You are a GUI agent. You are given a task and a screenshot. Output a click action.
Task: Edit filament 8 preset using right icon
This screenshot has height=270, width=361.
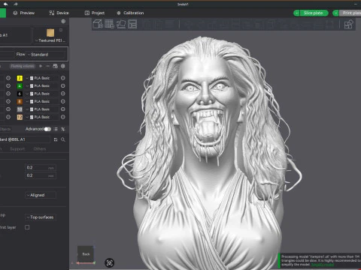click(x=63, y=101)
